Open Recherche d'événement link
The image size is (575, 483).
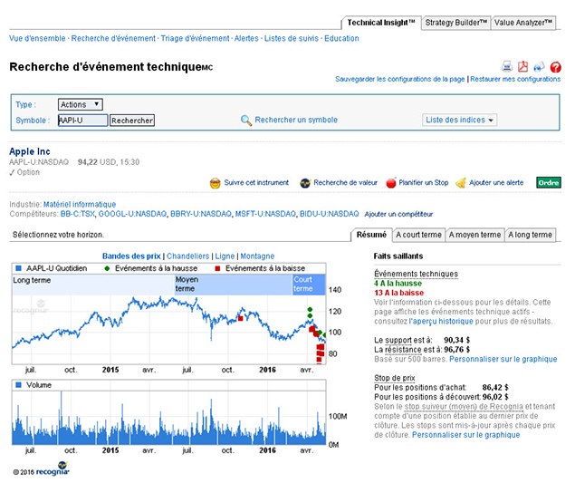(x=113, y=39)
